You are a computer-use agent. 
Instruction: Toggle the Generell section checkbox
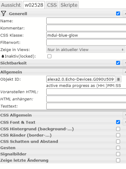point(118,13)
